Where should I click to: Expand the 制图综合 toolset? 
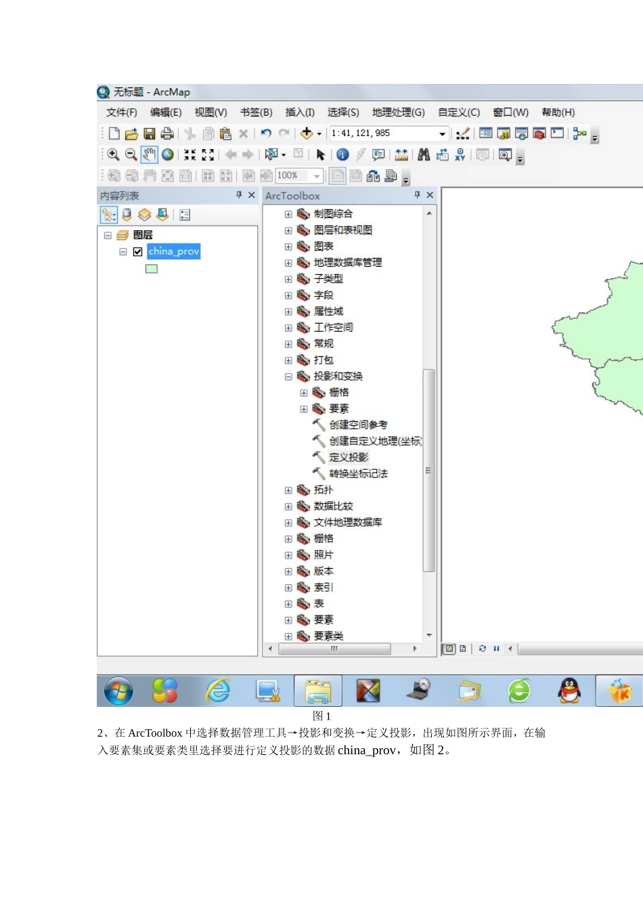[x=288, y=214]
